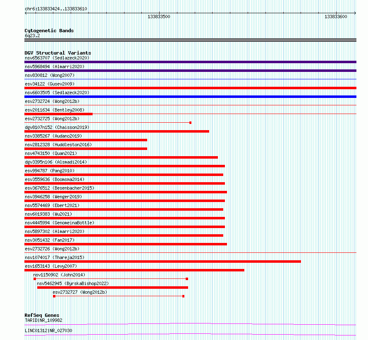
Task: Select nsv1150902 (John2014) label
Action: click(59, 275)
